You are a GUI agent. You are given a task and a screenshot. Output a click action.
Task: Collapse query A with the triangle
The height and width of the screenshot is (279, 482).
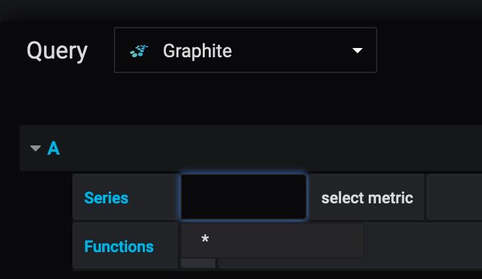(36, 148)
